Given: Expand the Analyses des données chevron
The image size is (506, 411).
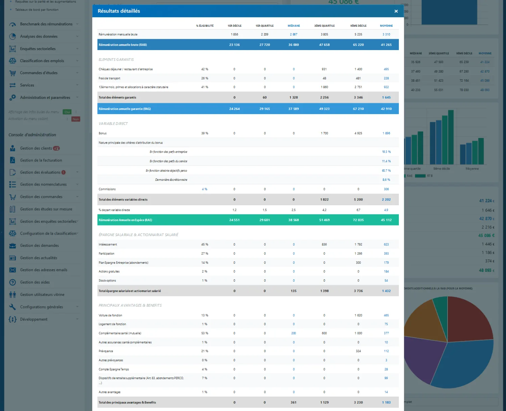Looking at the screenshot, I should click(77, 37).
